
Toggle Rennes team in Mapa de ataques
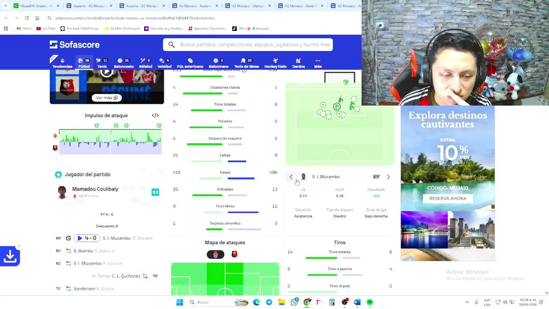(234, 254)
